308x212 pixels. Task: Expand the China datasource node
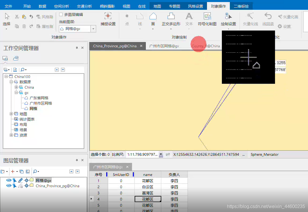point(16,87)
